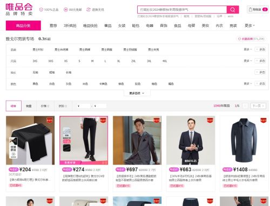Filter by size M
Screen dimensions: 270x206
92,61
